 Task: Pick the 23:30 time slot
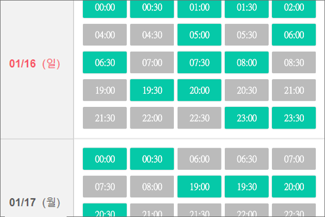coord(293,118)
